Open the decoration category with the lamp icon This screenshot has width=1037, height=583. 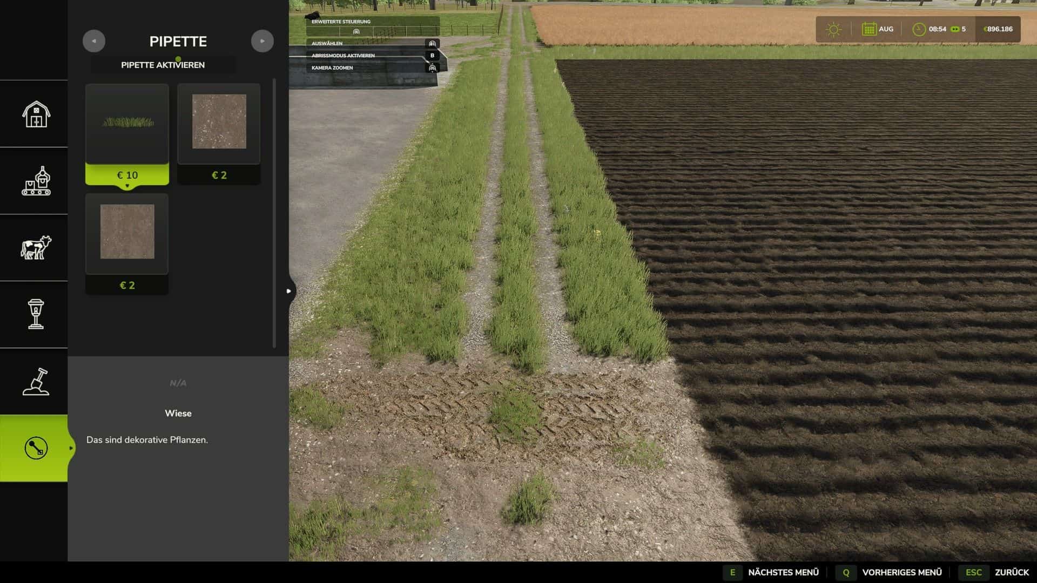[x=36, y=314]
